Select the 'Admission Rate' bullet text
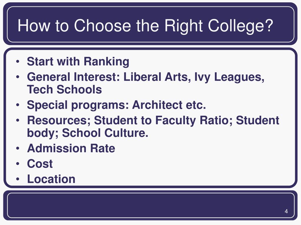 pos(71,148)
